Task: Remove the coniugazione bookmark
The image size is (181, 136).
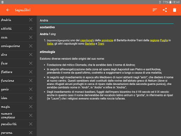Action: 31,46
